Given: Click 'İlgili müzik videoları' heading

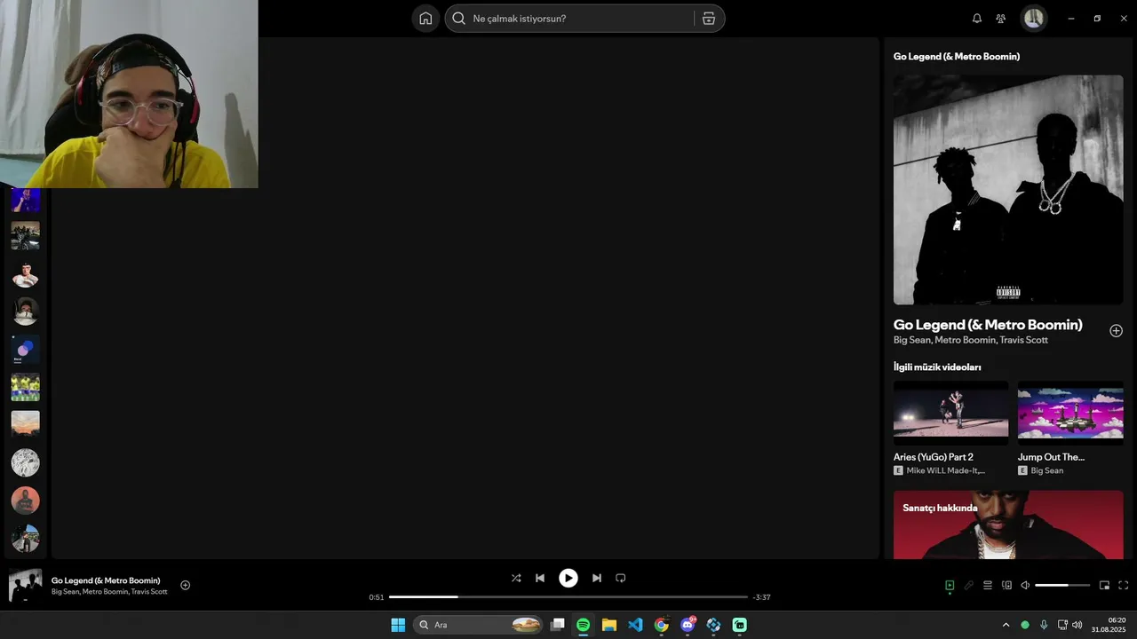Looking at the screenshot, I should (x=937, y=367).
